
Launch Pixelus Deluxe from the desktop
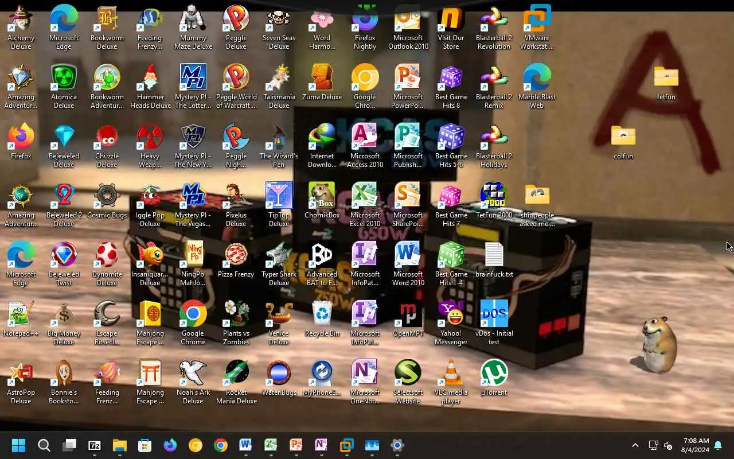[x=236, y=205]
